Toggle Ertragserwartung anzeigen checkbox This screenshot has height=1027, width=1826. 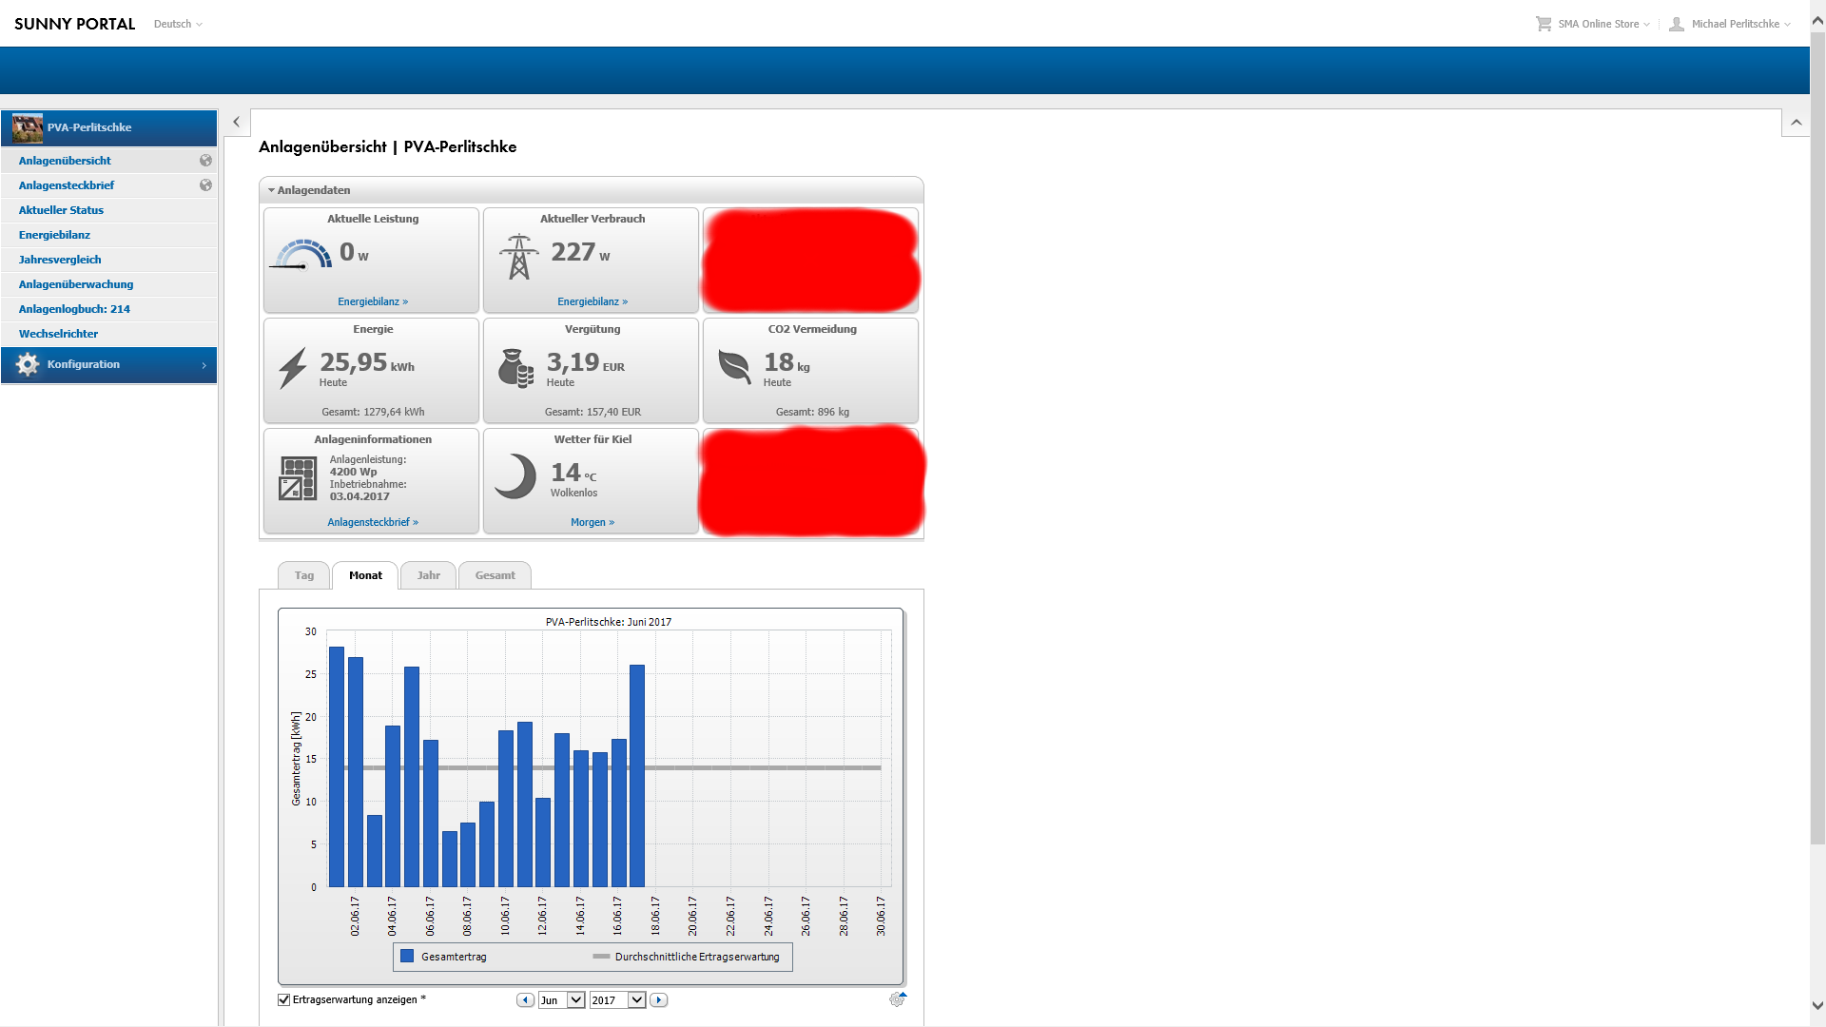pos(283,999)
